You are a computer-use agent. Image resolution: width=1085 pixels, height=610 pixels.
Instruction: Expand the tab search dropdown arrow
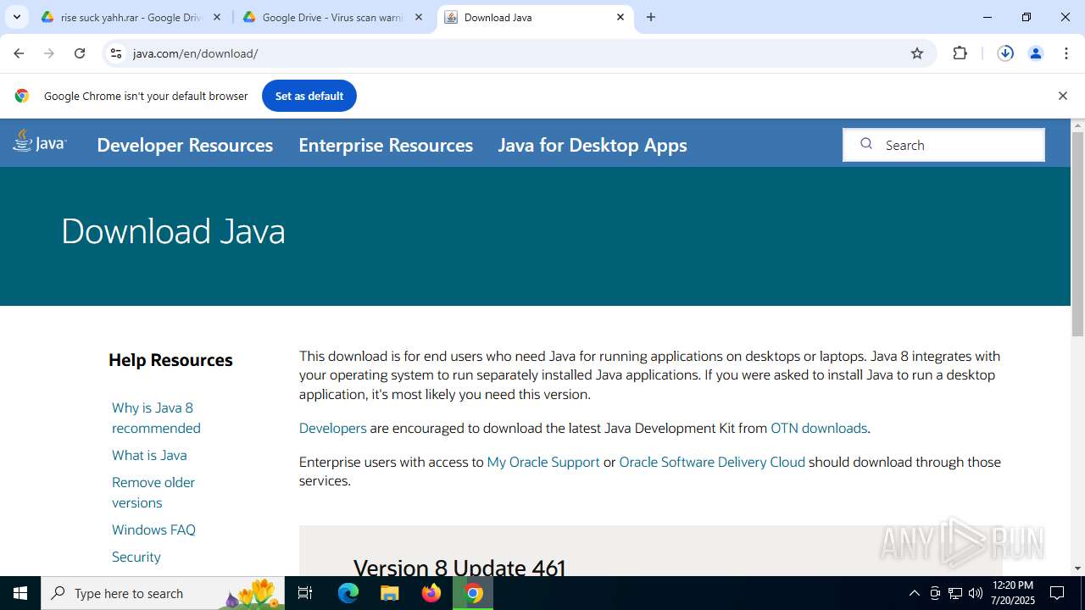[16, 17]
